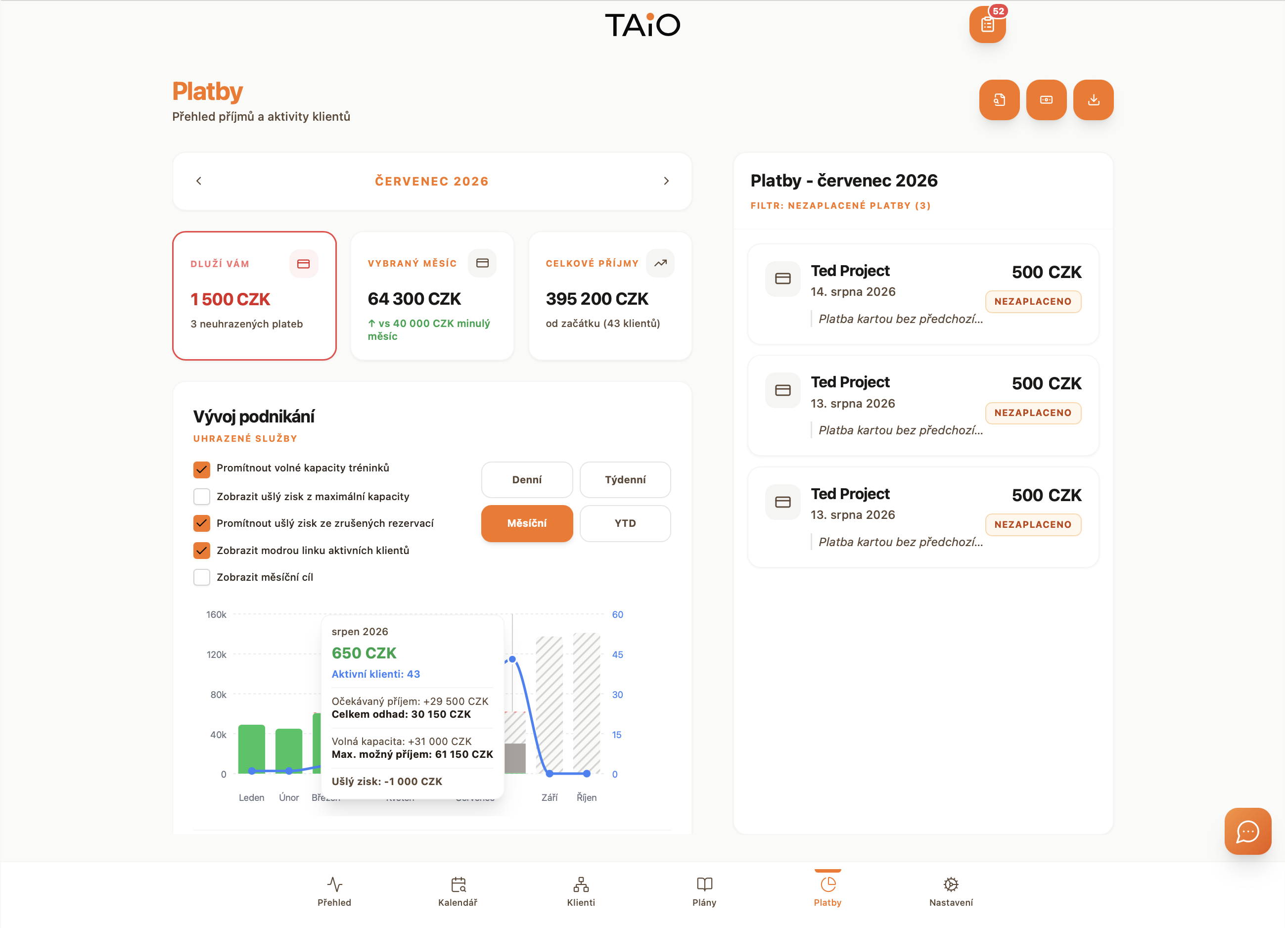Image resolution: width=1285 pixels, height=928 pixels.
Task: Open Plány in the bottom navigation
Action: [704, 892]
